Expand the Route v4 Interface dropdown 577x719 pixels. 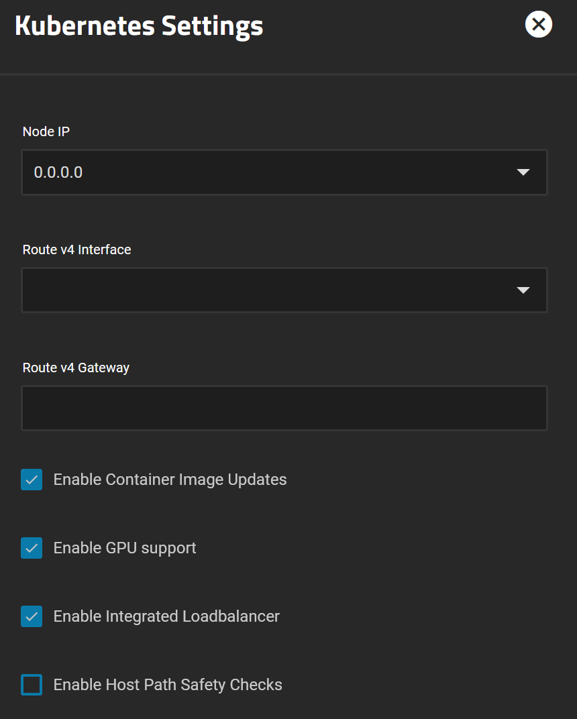[x=284, y=290]
